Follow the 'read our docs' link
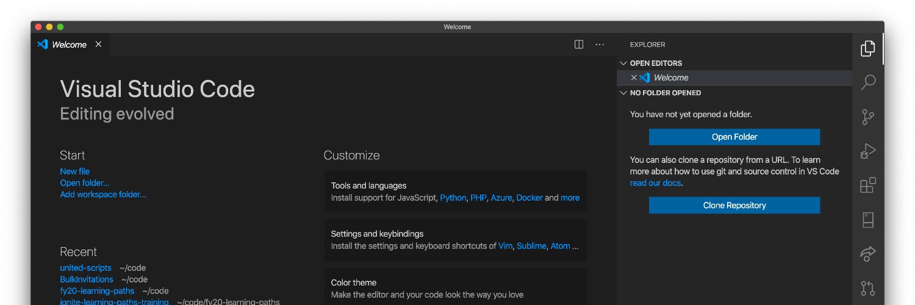The width and height of the screenshot is (915, 305). tap(655, 183)
